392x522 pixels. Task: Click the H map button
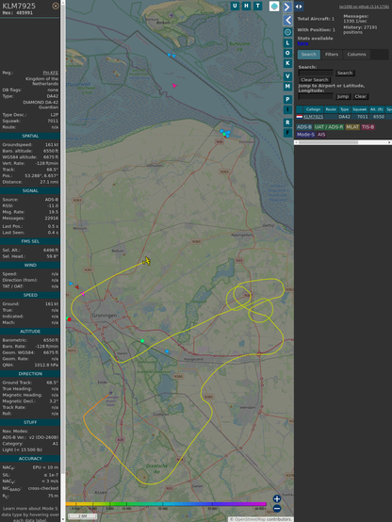pyautogui.click(x=246, y=6)
